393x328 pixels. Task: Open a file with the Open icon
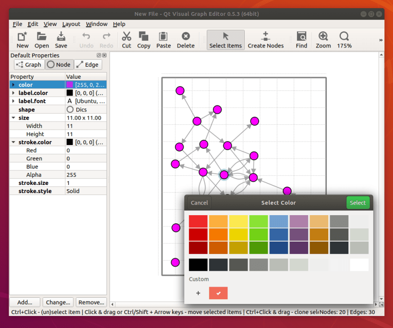click(x=42, y=40)
